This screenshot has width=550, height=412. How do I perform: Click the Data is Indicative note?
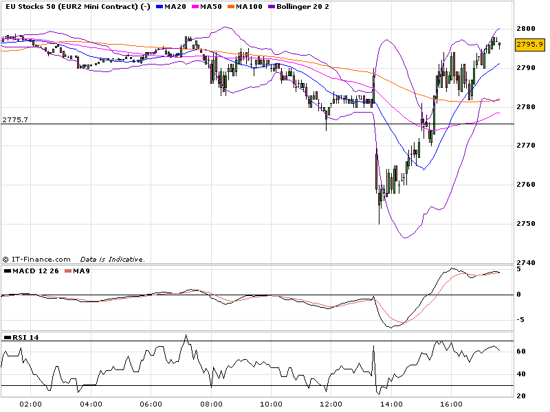point(112,260)
